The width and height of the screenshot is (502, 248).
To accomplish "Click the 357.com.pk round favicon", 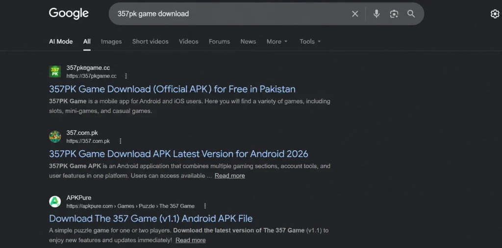I will pyautogui.click(x=55, y=136).
